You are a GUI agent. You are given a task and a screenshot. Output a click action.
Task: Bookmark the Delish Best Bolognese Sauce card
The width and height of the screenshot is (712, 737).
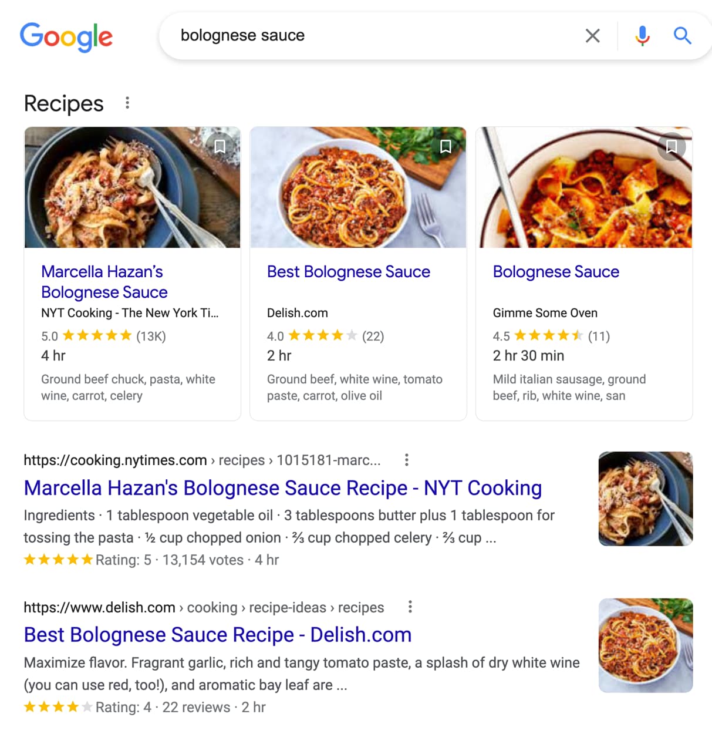446,147
